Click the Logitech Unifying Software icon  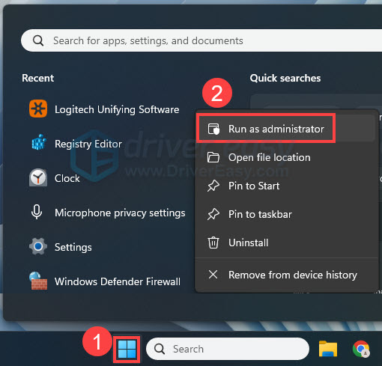click(38, 109)
